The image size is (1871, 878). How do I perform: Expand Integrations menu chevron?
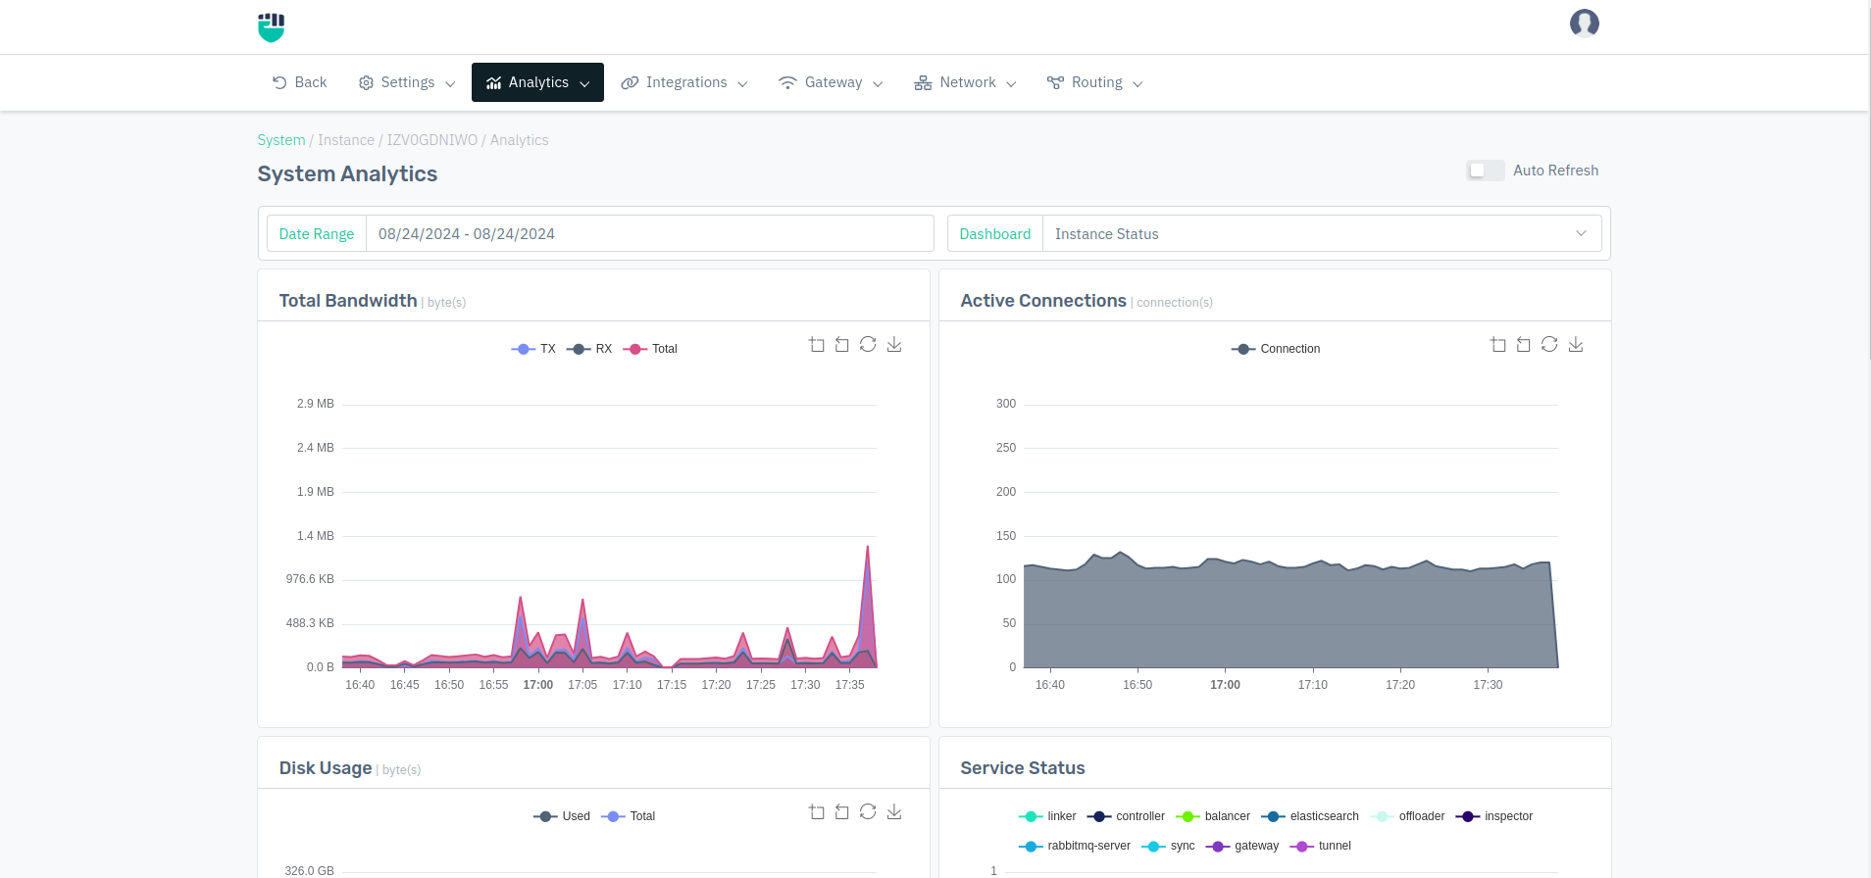click(x=742, y=84)
